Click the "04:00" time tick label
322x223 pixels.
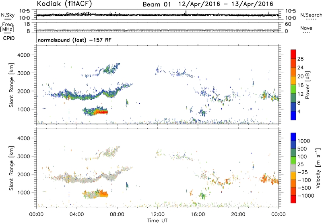(77, 215)
